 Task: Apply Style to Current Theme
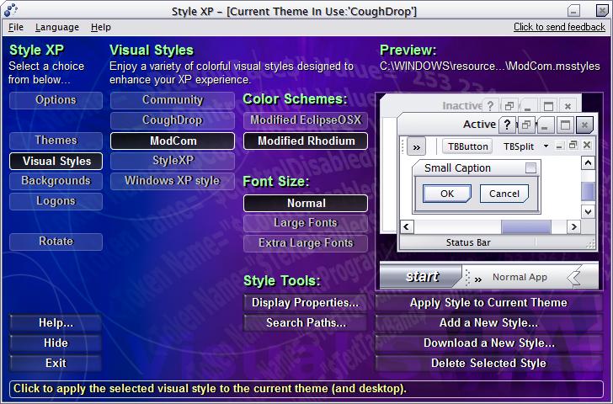[x=488, y=303]
